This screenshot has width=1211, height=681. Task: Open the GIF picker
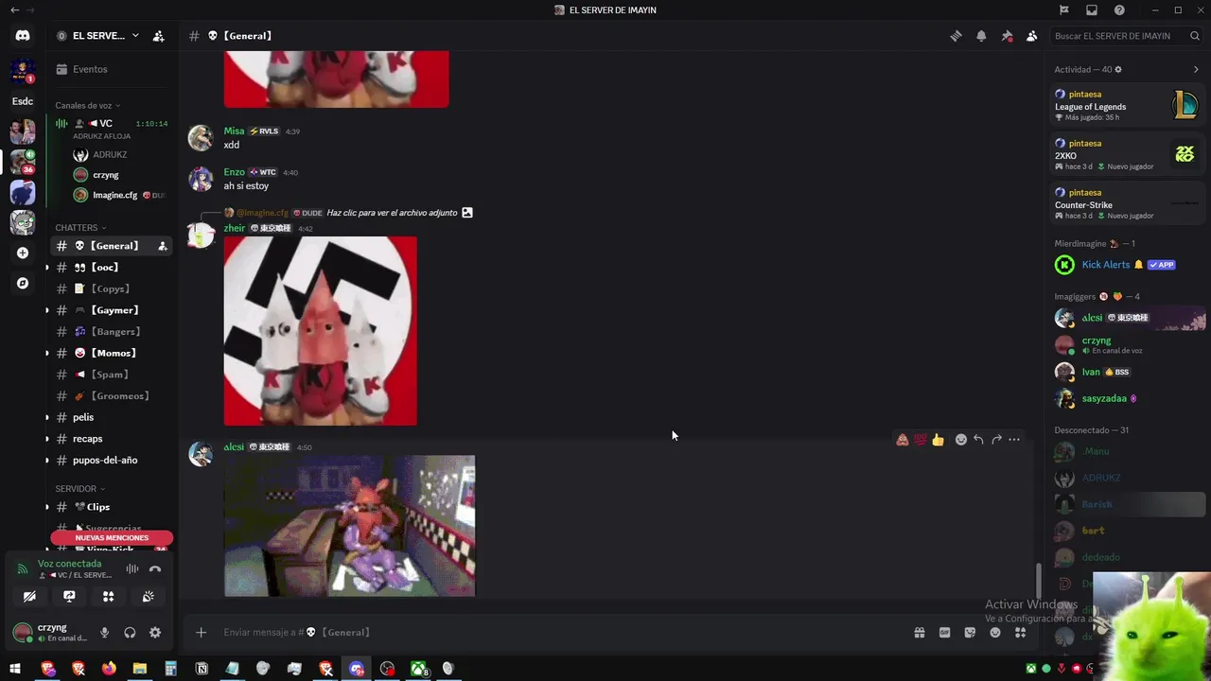click(x=944, y=633)
